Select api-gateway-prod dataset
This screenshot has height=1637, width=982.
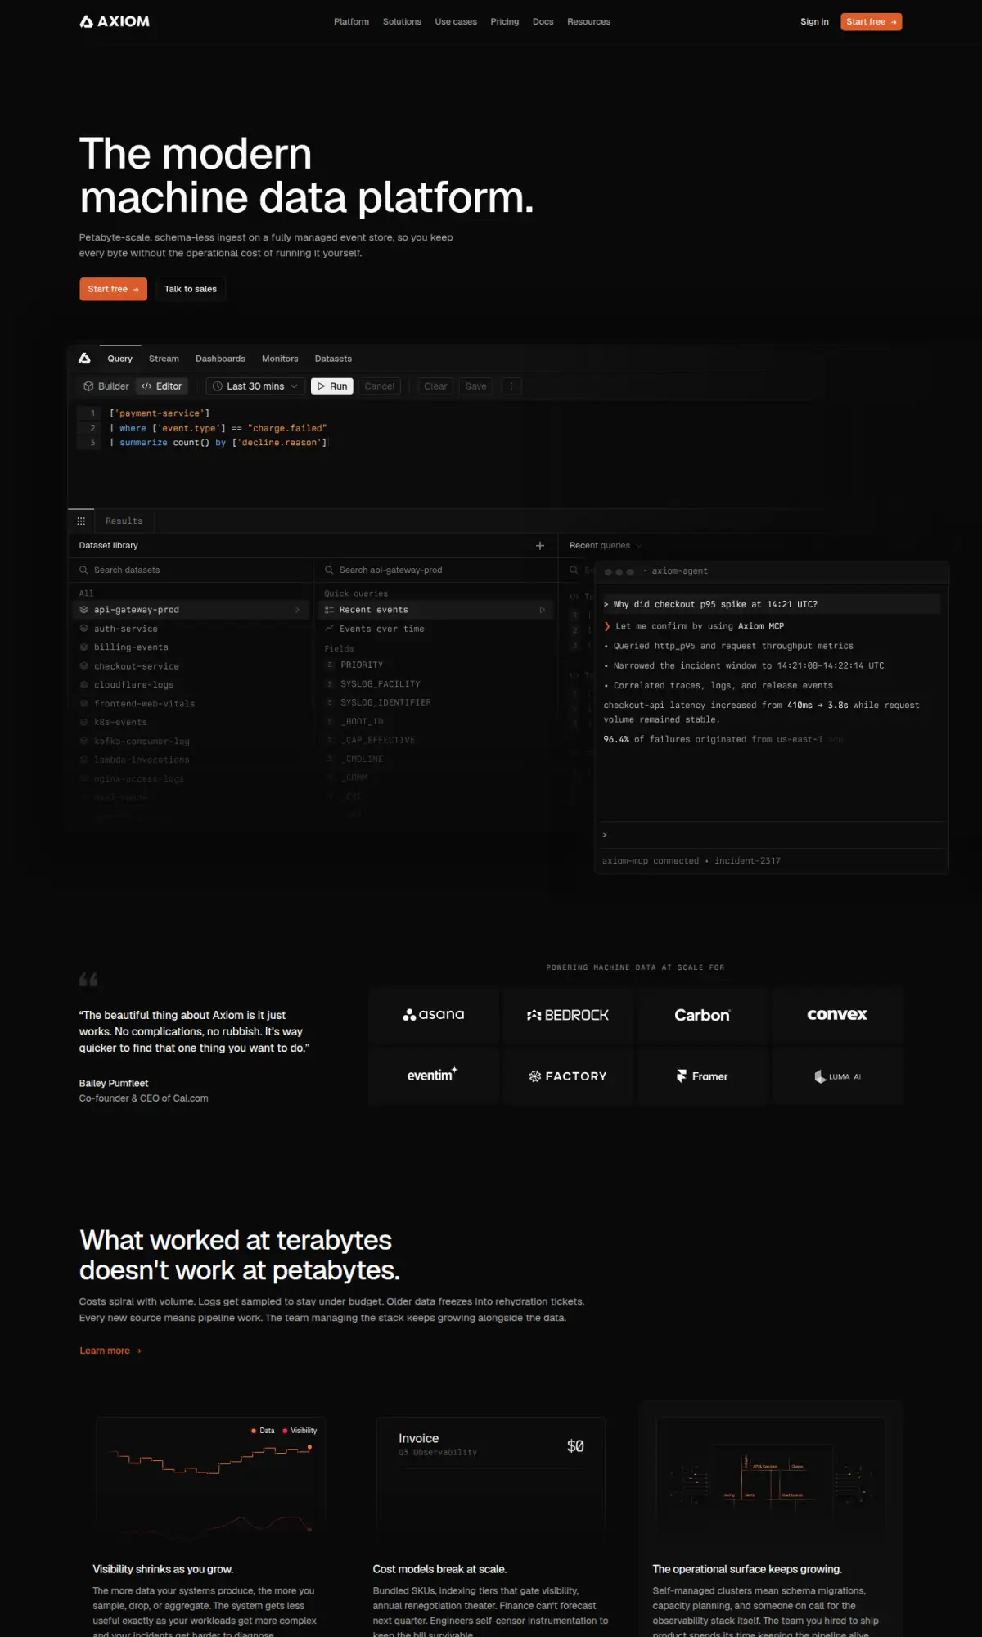pyautogui.click(x=191, y=610)
